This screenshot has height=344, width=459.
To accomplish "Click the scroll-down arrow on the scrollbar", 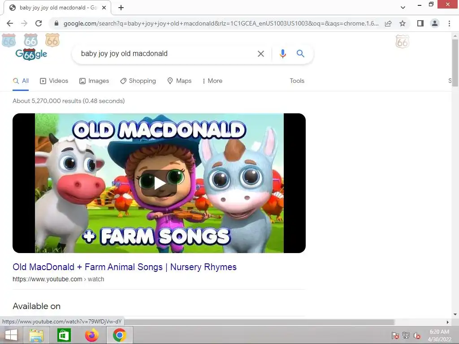I will (x=455, y=314).
